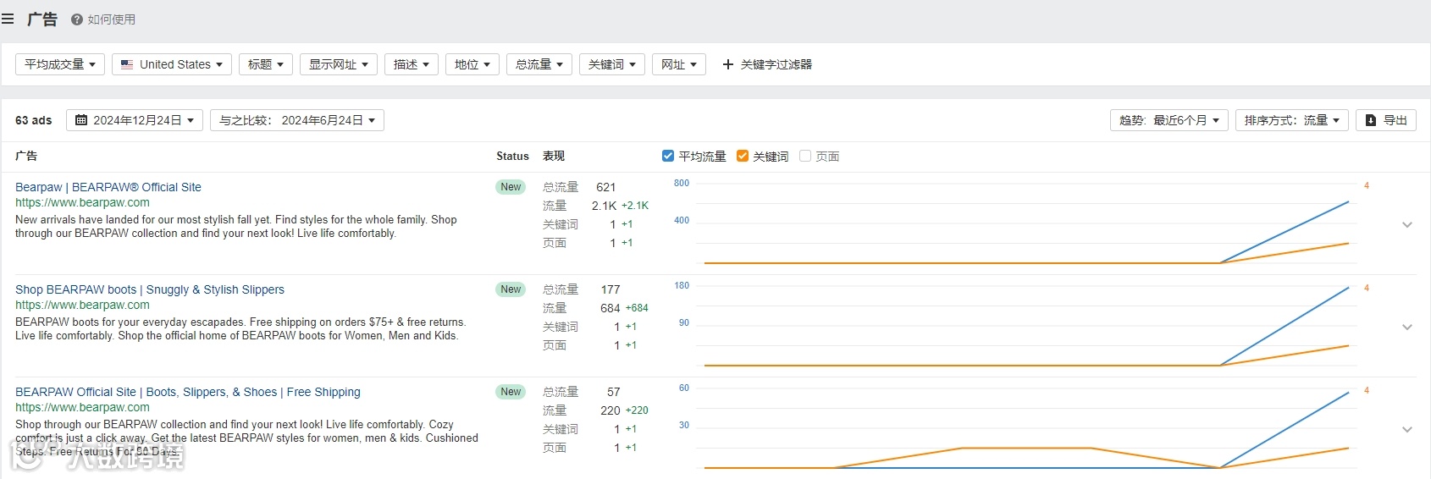Image resolution: width=1431 pixels, height=479 pixels.
Task: Toggle the 关键词 chart checkbox
Action: click(743, 156)
